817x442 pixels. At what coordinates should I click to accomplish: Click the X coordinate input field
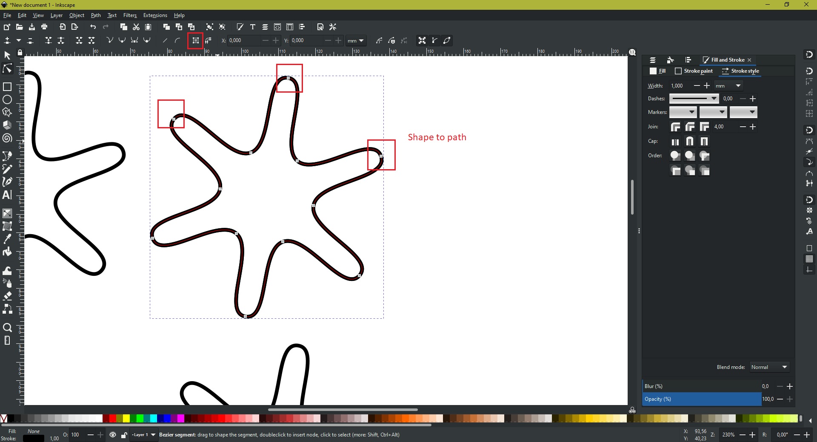click(x=243, y=40)
